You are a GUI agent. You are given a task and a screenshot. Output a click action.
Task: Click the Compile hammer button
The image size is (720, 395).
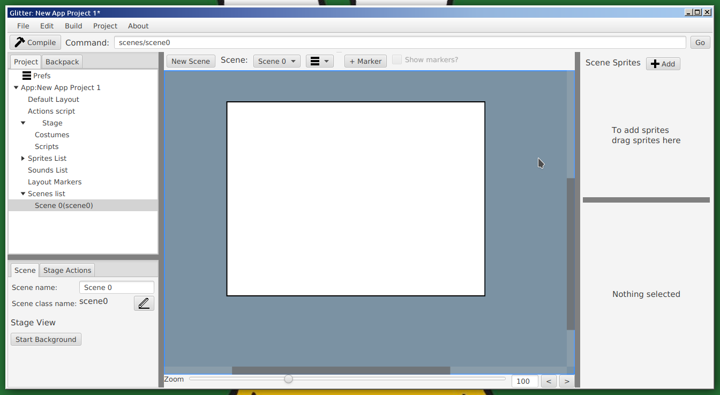(35, 42)
